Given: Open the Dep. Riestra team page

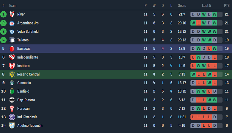Looking at the screenshot, I should (26, 100).
